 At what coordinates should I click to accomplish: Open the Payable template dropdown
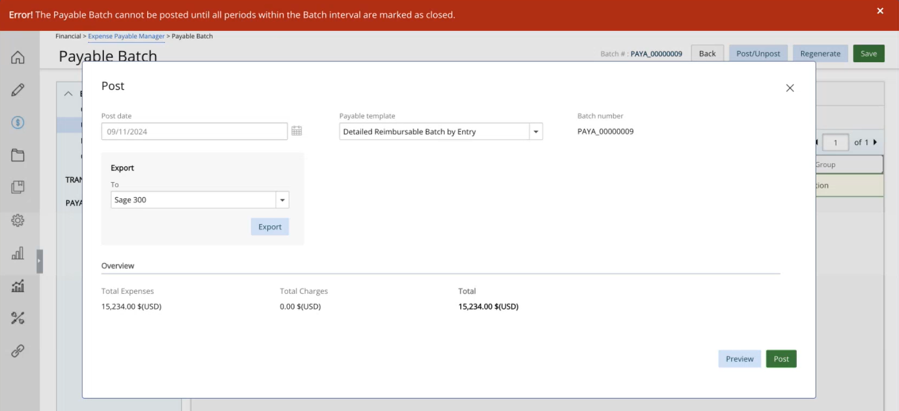(536, 131)
